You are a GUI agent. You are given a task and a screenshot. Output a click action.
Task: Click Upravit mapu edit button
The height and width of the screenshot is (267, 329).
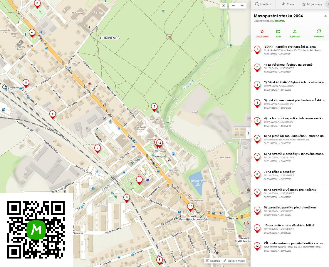coord(234,261)
